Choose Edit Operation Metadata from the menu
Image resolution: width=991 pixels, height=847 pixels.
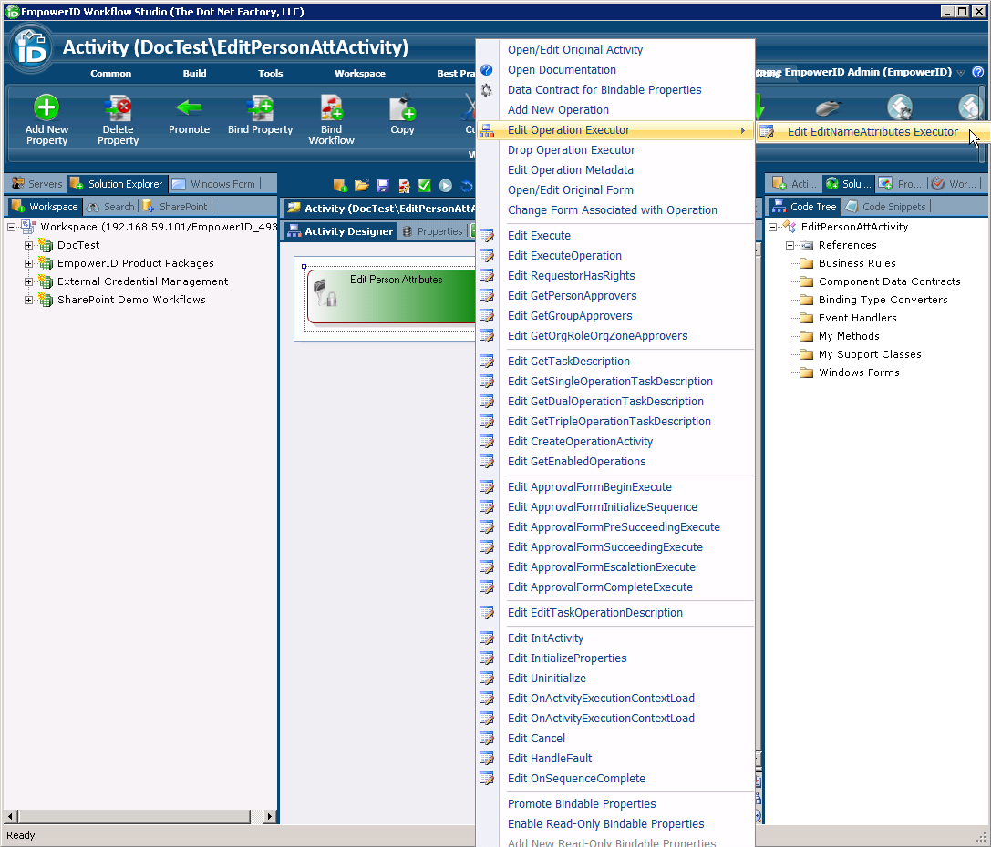tap(570, 169)
